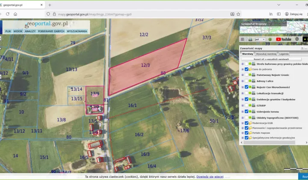Enable the Adresy i ulice layer checkbox
The height and width of the screenshot is (180, 308).
point(246,81)
